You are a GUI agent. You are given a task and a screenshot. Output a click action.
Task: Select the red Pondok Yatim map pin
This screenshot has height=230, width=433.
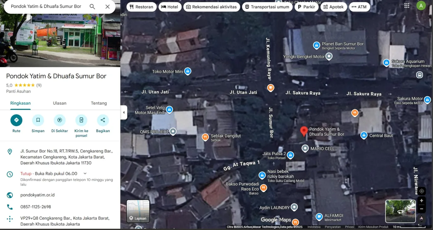(304, 131)
